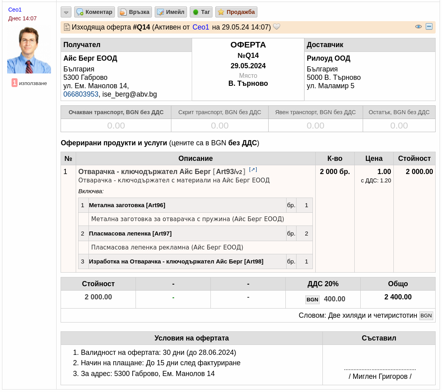Open the Ceo1 link in the header
Image resolution: width=442 pixels, height=392 pixels.
pyautogui.click(x=201, y=27)
